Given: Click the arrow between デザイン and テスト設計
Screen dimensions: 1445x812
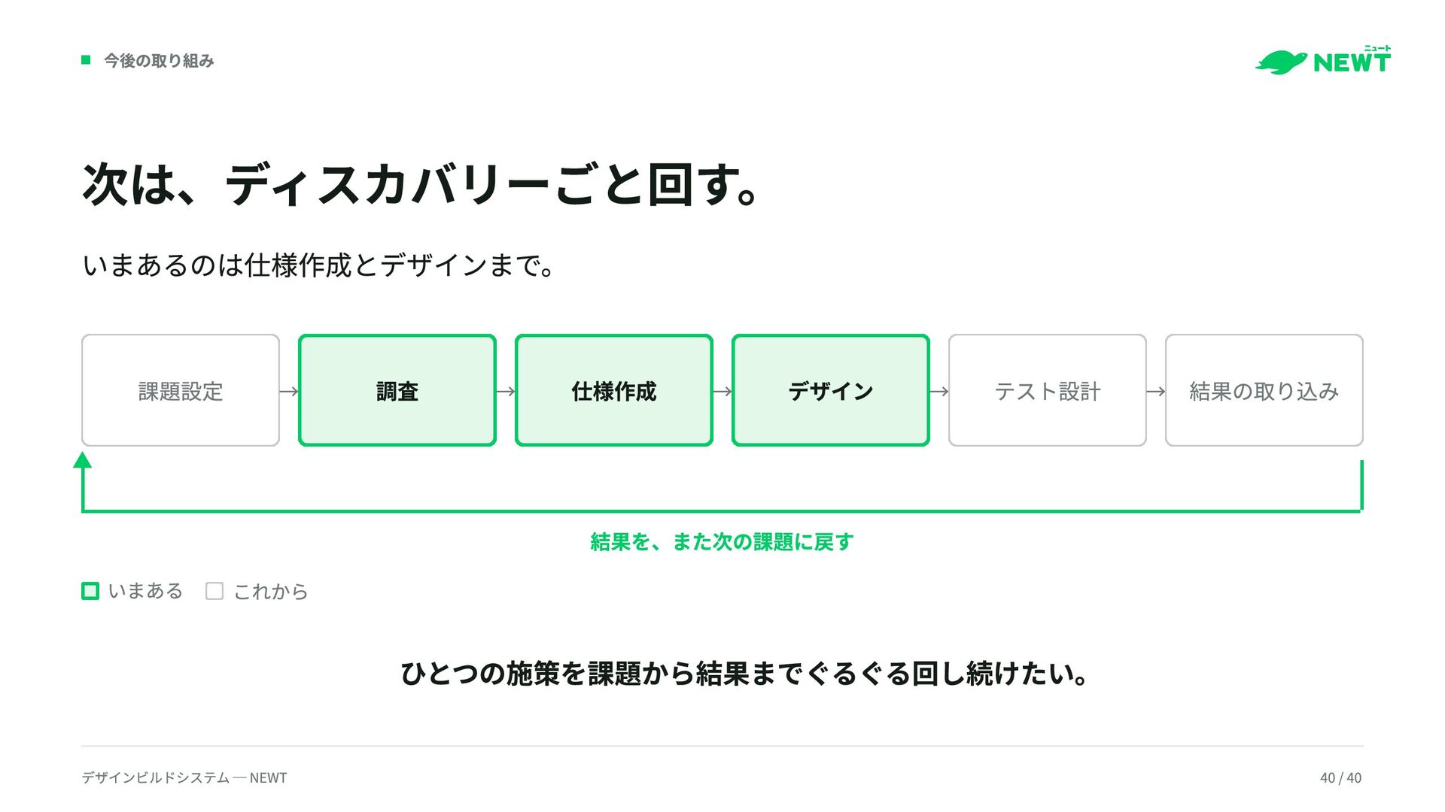Looking at the screenshot, I should tap(939, 391).
